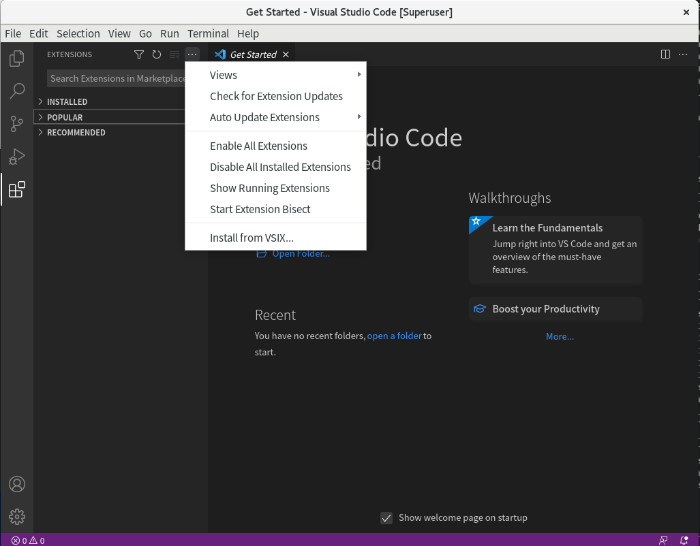
Task: Focus the Search Extensions in Marketplace field
Action: pyautogui.click(x=116, y=78)
